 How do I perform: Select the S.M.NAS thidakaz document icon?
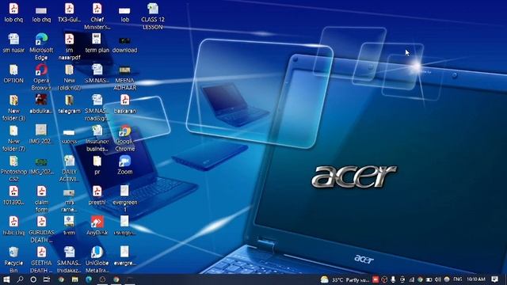pyautogui.click(x=69, y=260)
